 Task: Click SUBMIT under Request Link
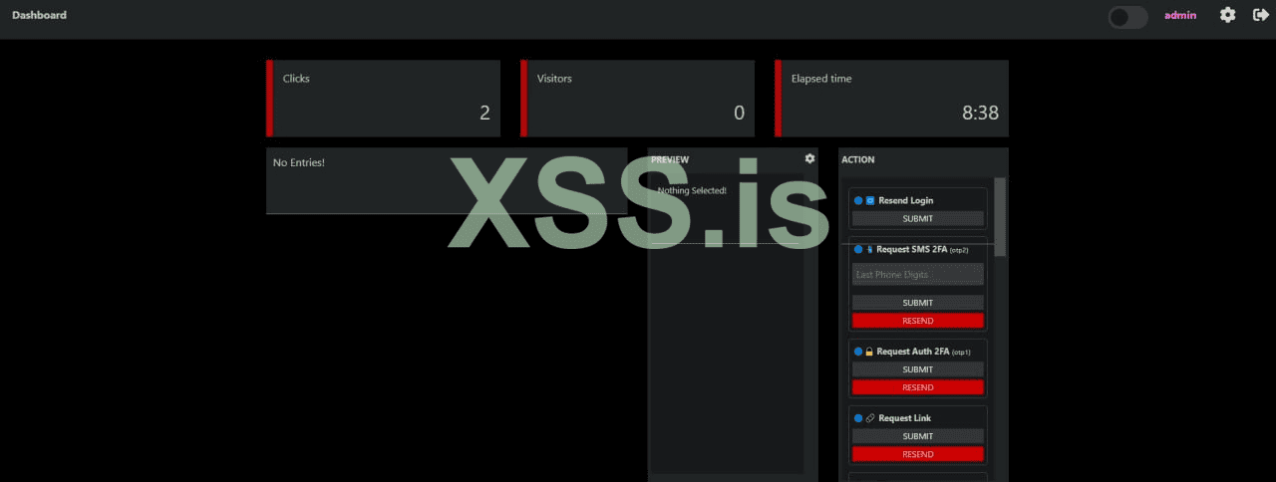[918, 436]
